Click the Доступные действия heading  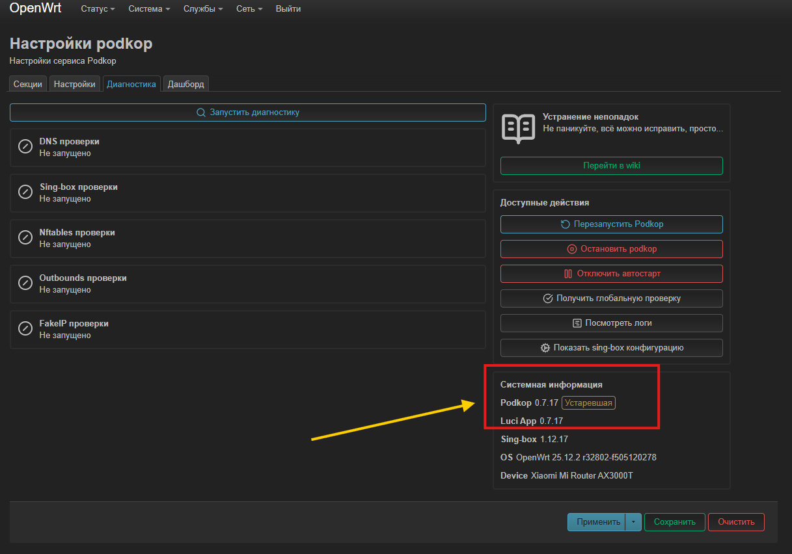(545, 203)
